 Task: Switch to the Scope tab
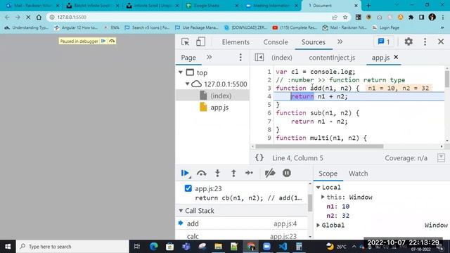pyautogui.click(x=328, y=174)
